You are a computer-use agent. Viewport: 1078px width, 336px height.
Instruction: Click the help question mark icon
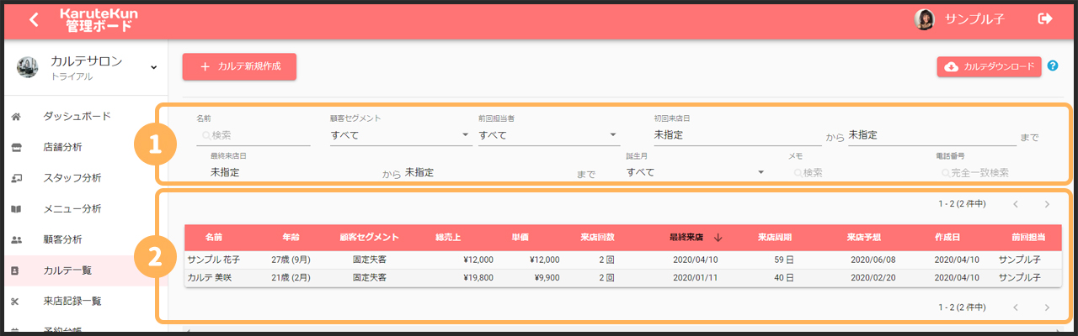(1053, 66)
